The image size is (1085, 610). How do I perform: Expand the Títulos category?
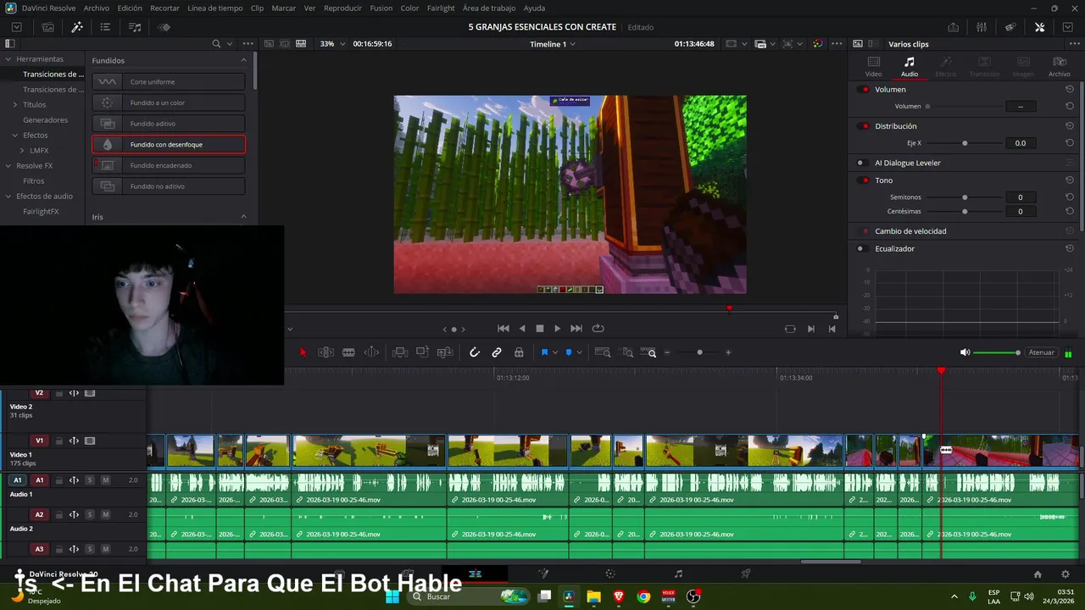coord(14,105)
